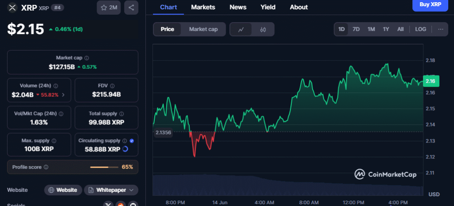Click the Profile score progress bar
Viewport: 454px width, 206px height.
pyautogui.click(x=104, y=167)
